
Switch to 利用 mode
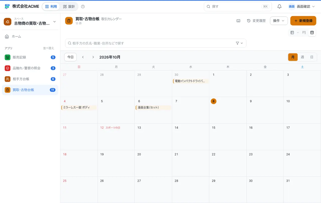click(51, 7)
